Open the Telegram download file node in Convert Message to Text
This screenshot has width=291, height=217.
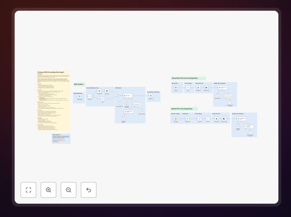click(99, 91)
